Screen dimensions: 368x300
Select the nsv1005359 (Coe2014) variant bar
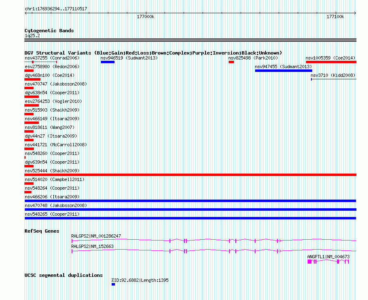point(331,62)
